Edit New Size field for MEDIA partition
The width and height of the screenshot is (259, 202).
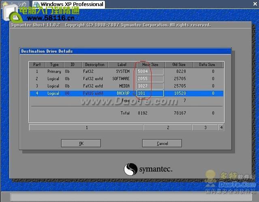[150, 86]
